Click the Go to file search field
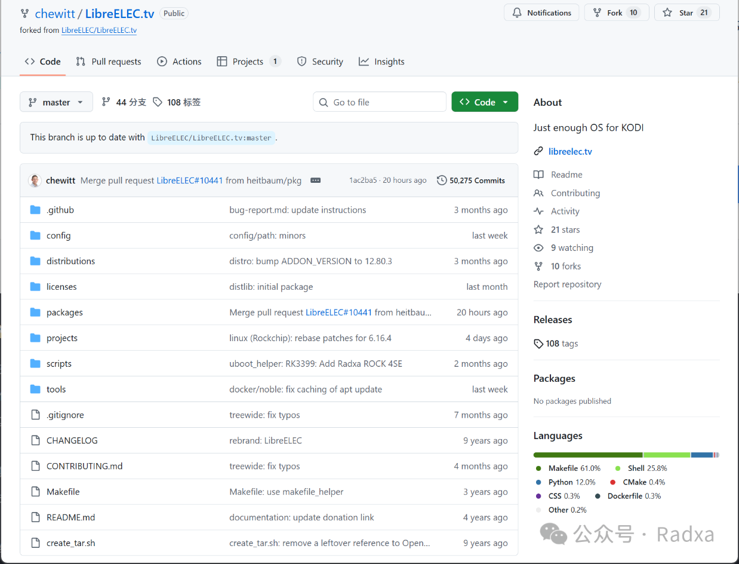 coord(380,102)
